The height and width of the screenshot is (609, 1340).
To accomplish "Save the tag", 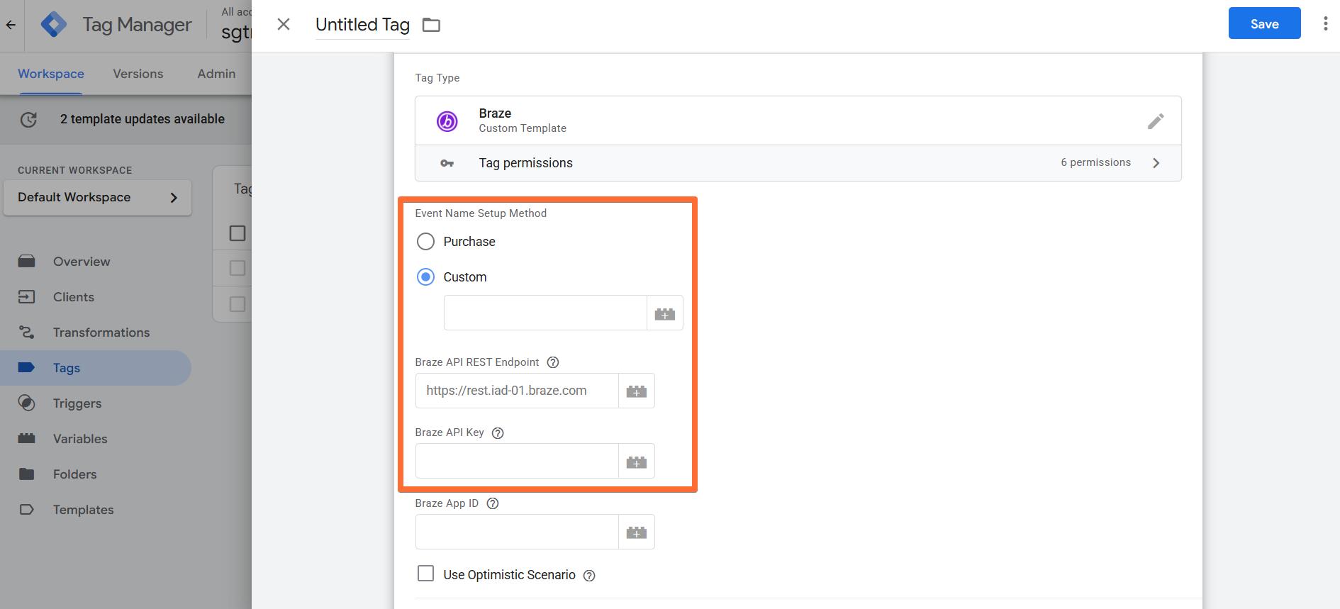I will click(x=1264, y=24).
